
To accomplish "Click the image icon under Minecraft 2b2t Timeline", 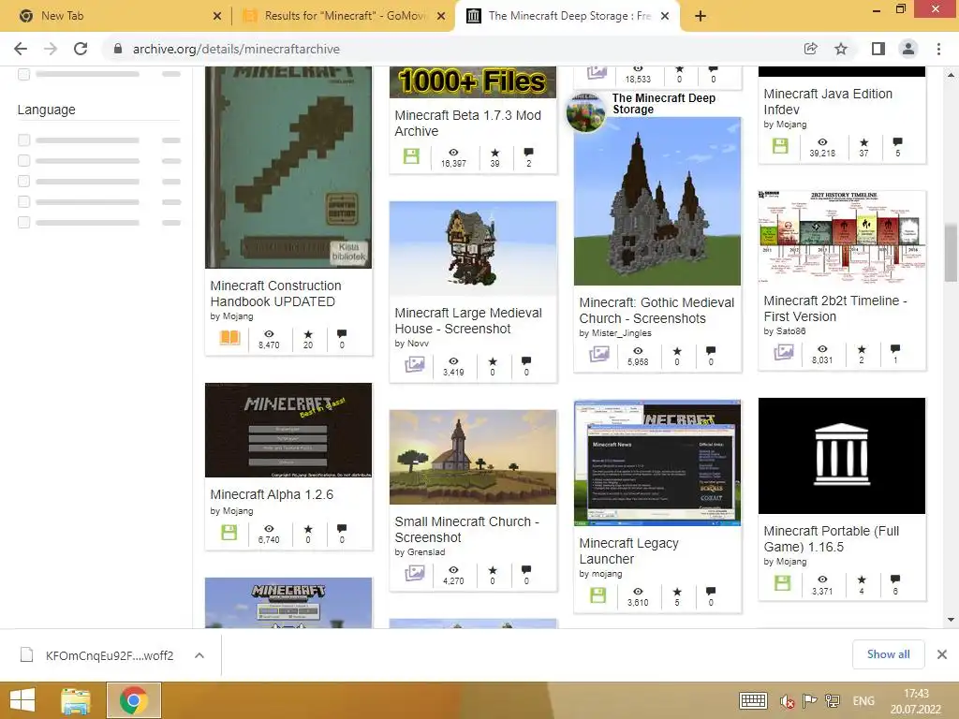I will pyautogui.click(x=784, y=352).
